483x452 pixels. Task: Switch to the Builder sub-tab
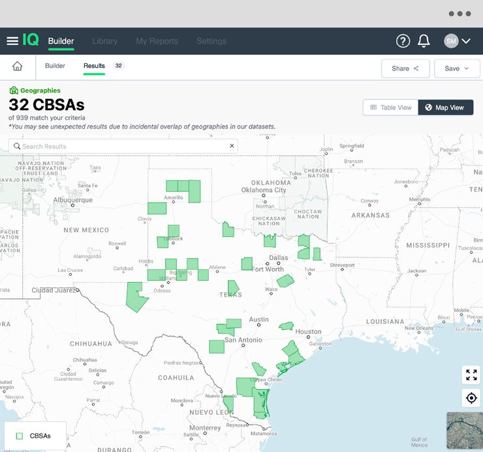[55, 66]
